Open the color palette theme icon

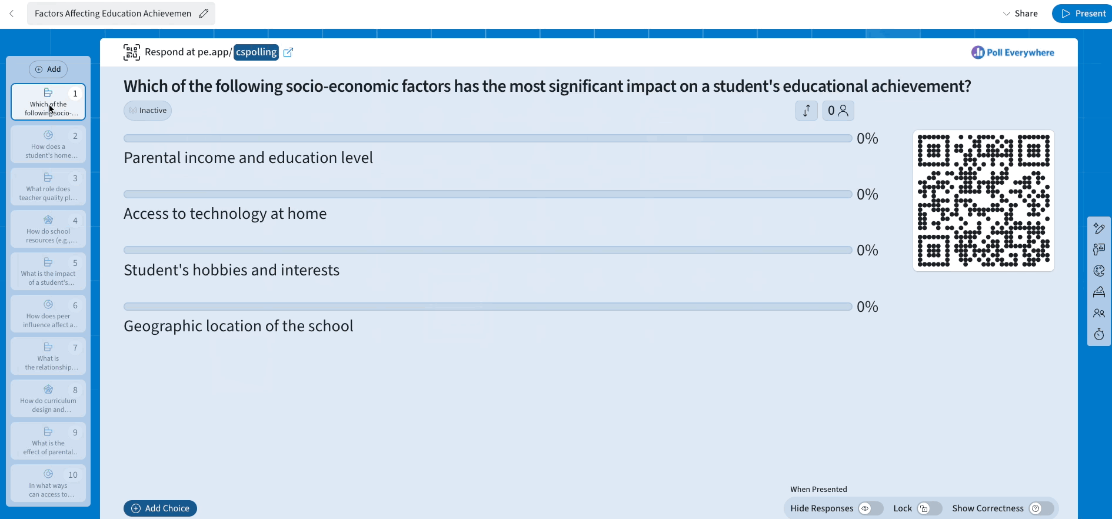[1098, 271]
